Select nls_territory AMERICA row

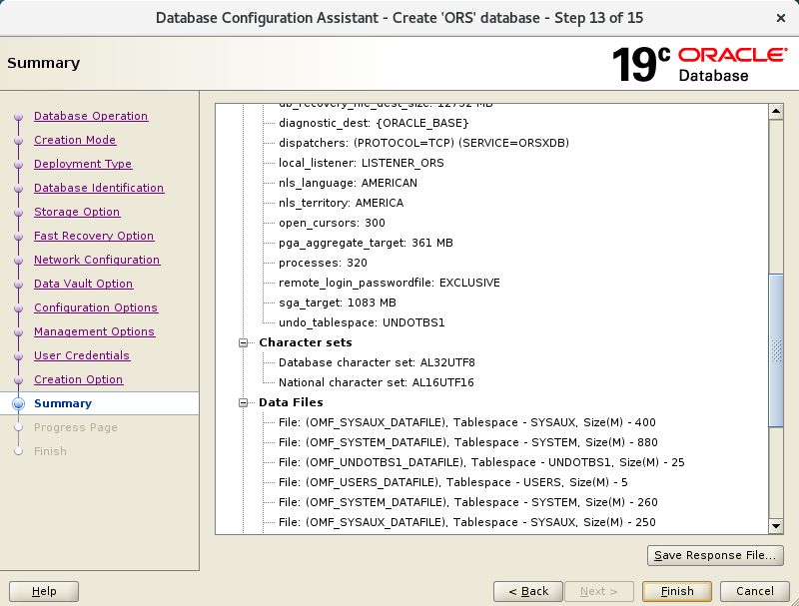pyautogui.click(x=341, y=203)
